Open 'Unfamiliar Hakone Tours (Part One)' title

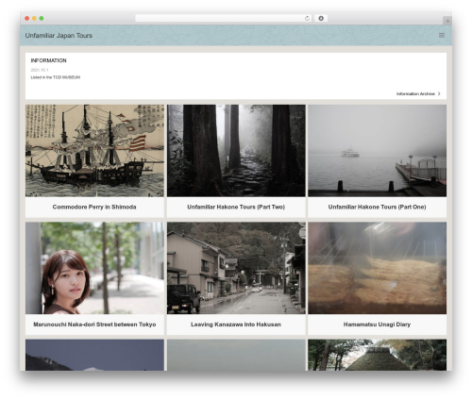point(377,207)
